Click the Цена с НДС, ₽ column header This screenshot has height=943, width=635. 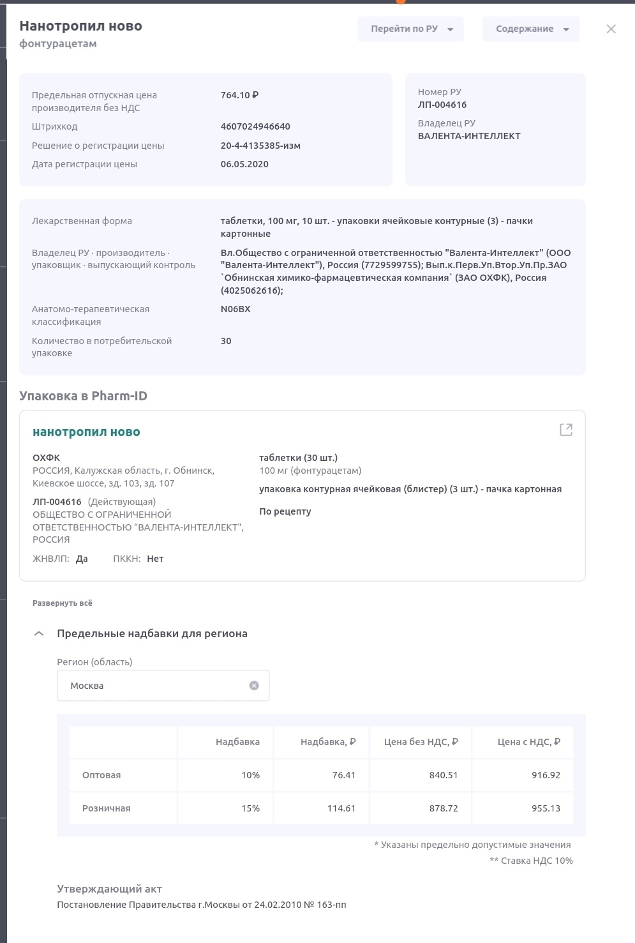528,742
